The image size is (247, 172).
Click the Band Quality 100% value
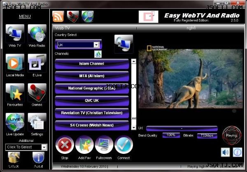[171, 135]
